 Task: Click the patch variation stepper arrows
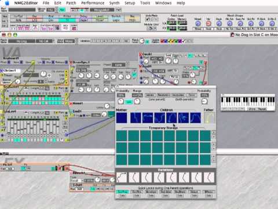pos(76,41)
